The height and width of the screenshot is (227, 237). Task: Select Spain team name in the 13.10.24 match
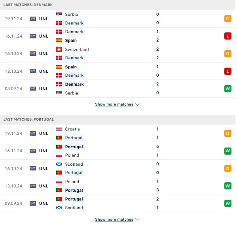(x=71, y=67)
